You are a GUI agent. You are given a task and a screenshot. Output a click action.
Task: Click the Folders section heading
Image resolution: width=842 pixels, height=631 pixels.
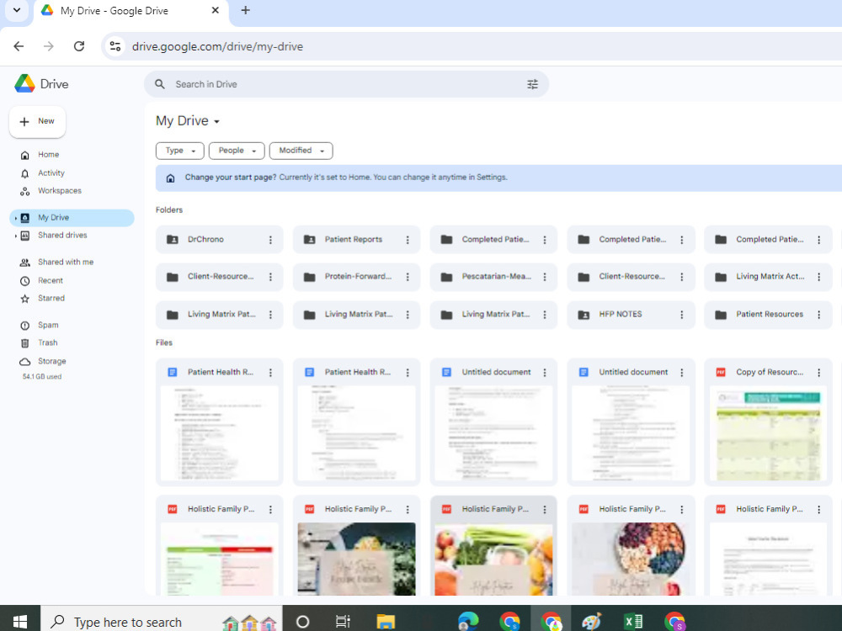[x=169, y=209]
